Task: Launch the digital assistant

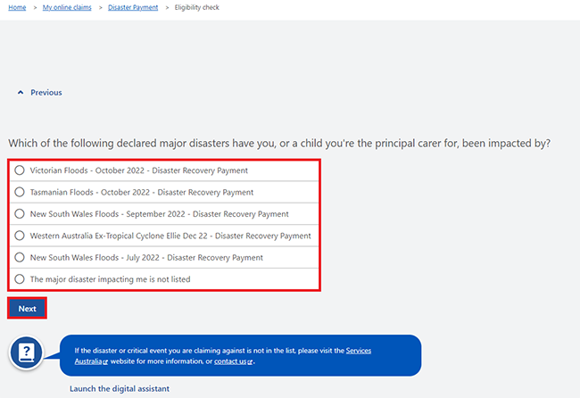Action: [x=120, y=389]
